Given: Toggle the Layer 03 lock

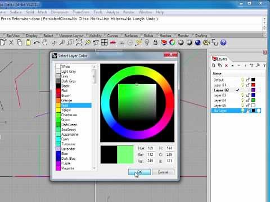Looking at the screenshot, I should [248, 95].
